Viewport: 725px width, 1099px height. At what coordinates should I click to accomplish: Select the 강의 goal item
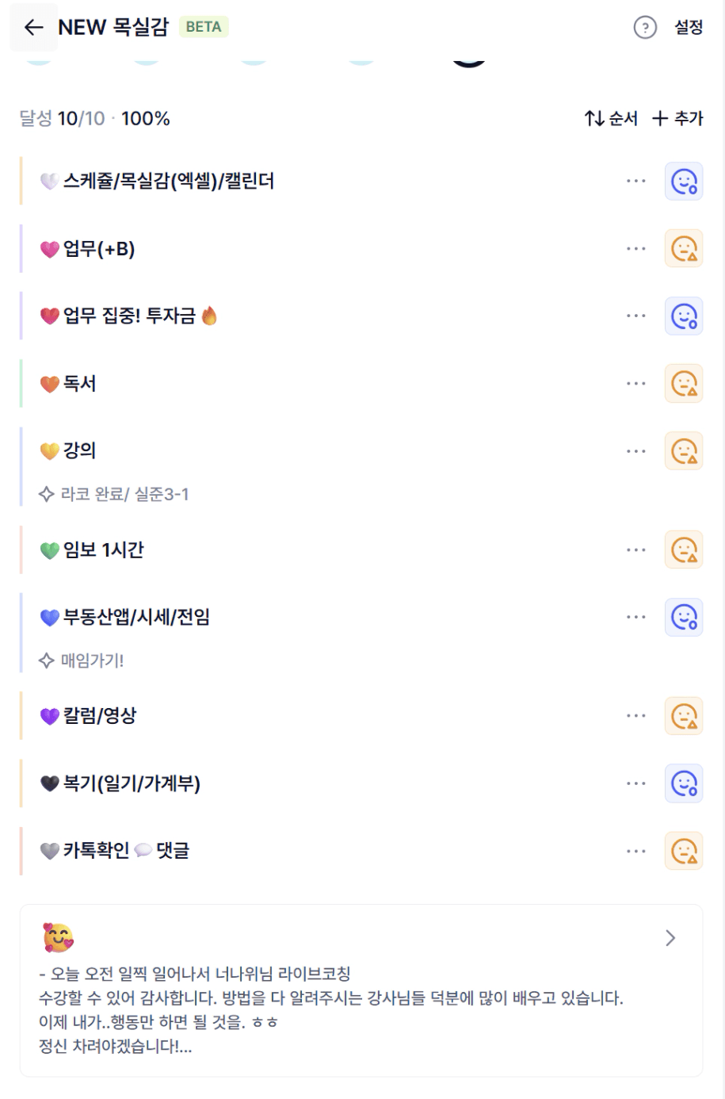(x=79, y=451)
